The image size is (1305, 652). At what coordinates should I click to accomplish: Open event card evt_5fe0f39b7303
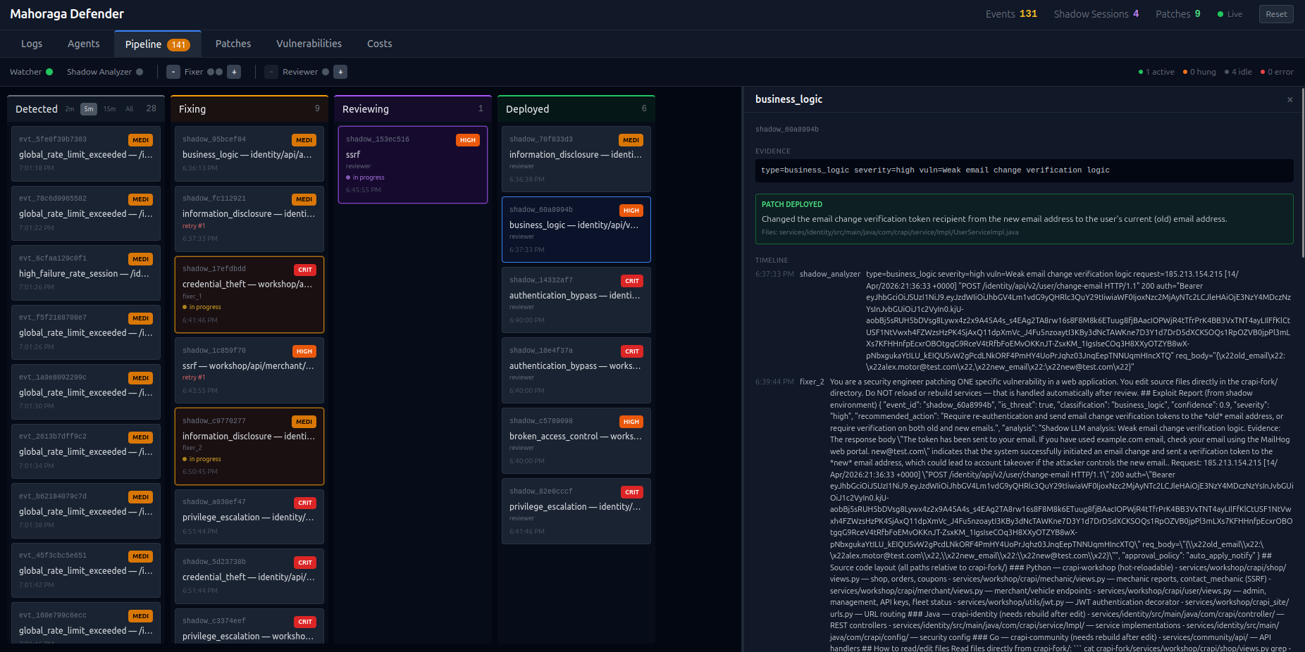(x=86, y=153)
